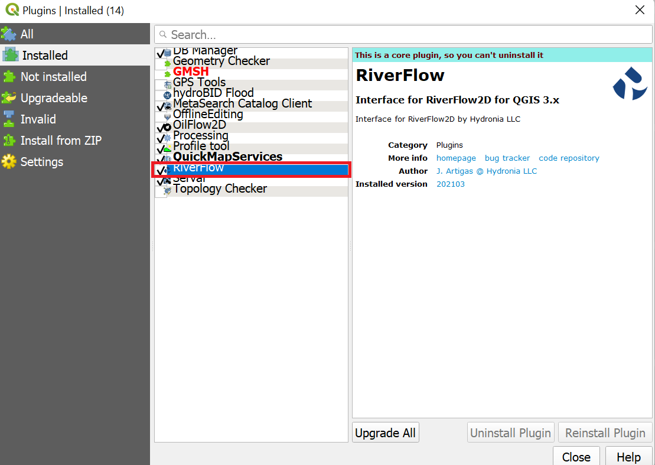
Task: Select the QuickMapServices row
Action: tap(252, 157)
